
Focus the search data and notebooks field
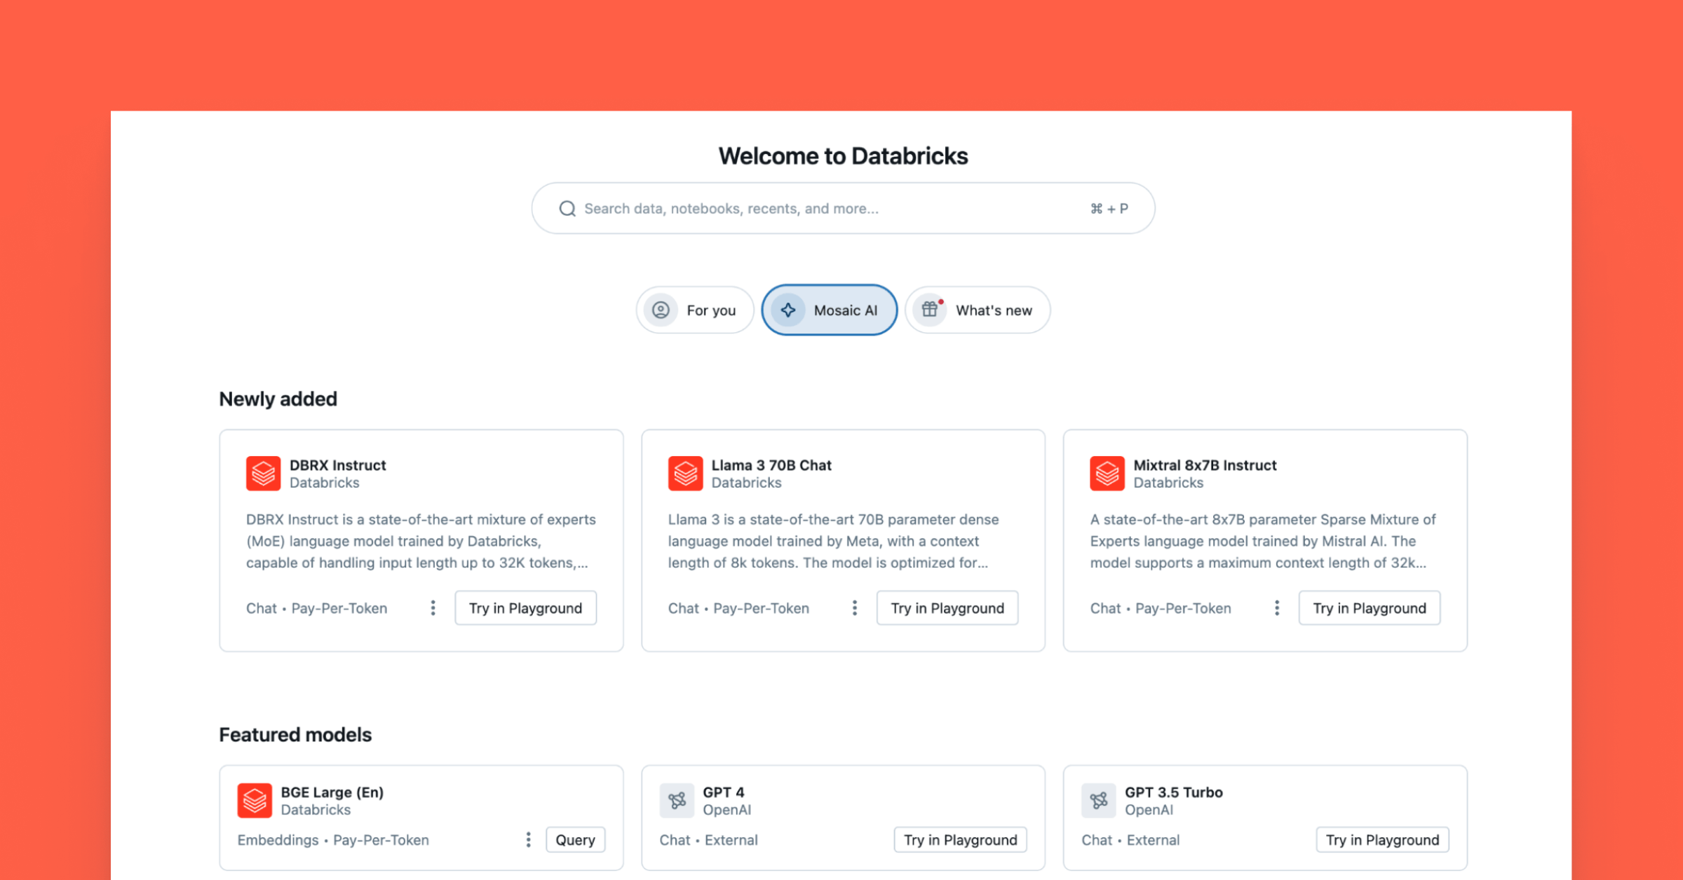(827, 209)
